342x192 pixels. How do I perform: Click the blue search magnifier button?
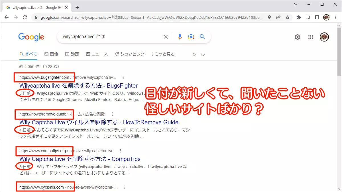point(202,37)
